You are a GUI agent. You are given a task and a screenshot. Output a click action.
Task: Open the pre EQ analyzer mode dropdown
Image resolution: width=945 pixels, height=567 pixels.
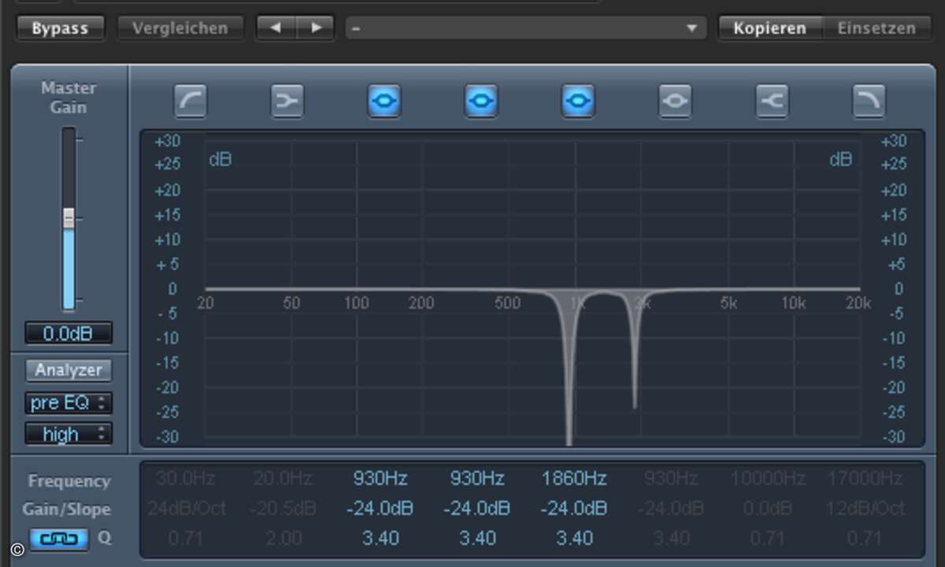(69, 402)
